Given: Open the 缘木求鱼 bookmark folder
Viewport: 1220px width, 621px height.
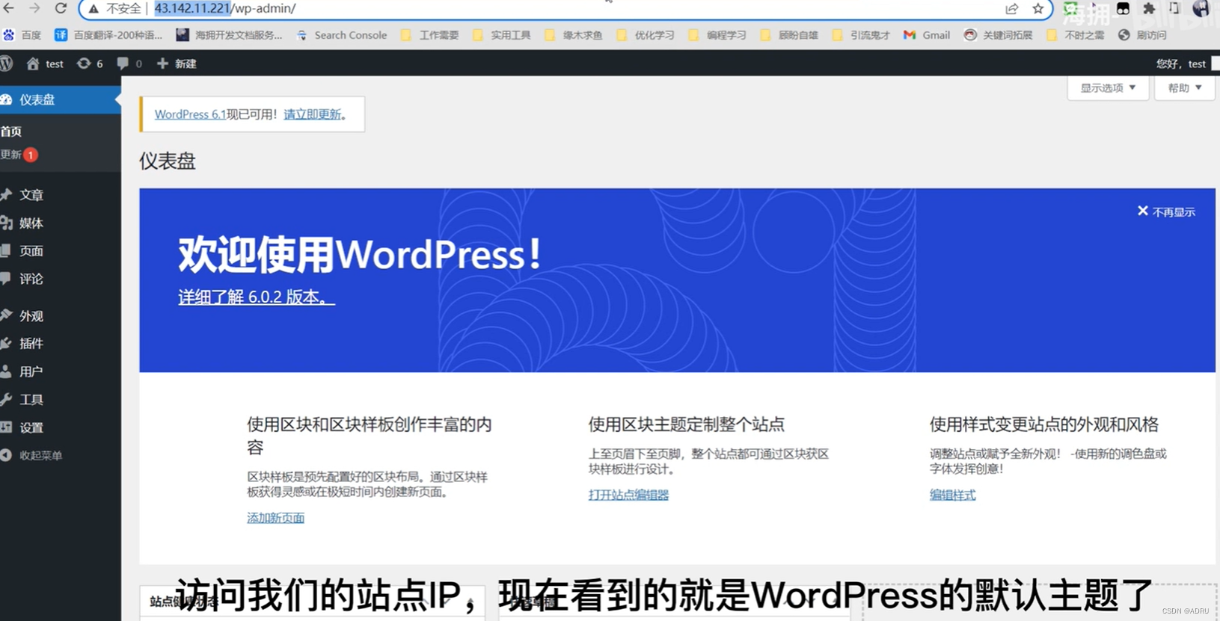Looking at the screenshot, I should (574, 35).
